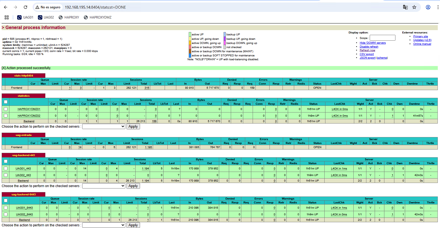Tick the select-all checkbox in uag-backend-443 table

pos(6,161)
